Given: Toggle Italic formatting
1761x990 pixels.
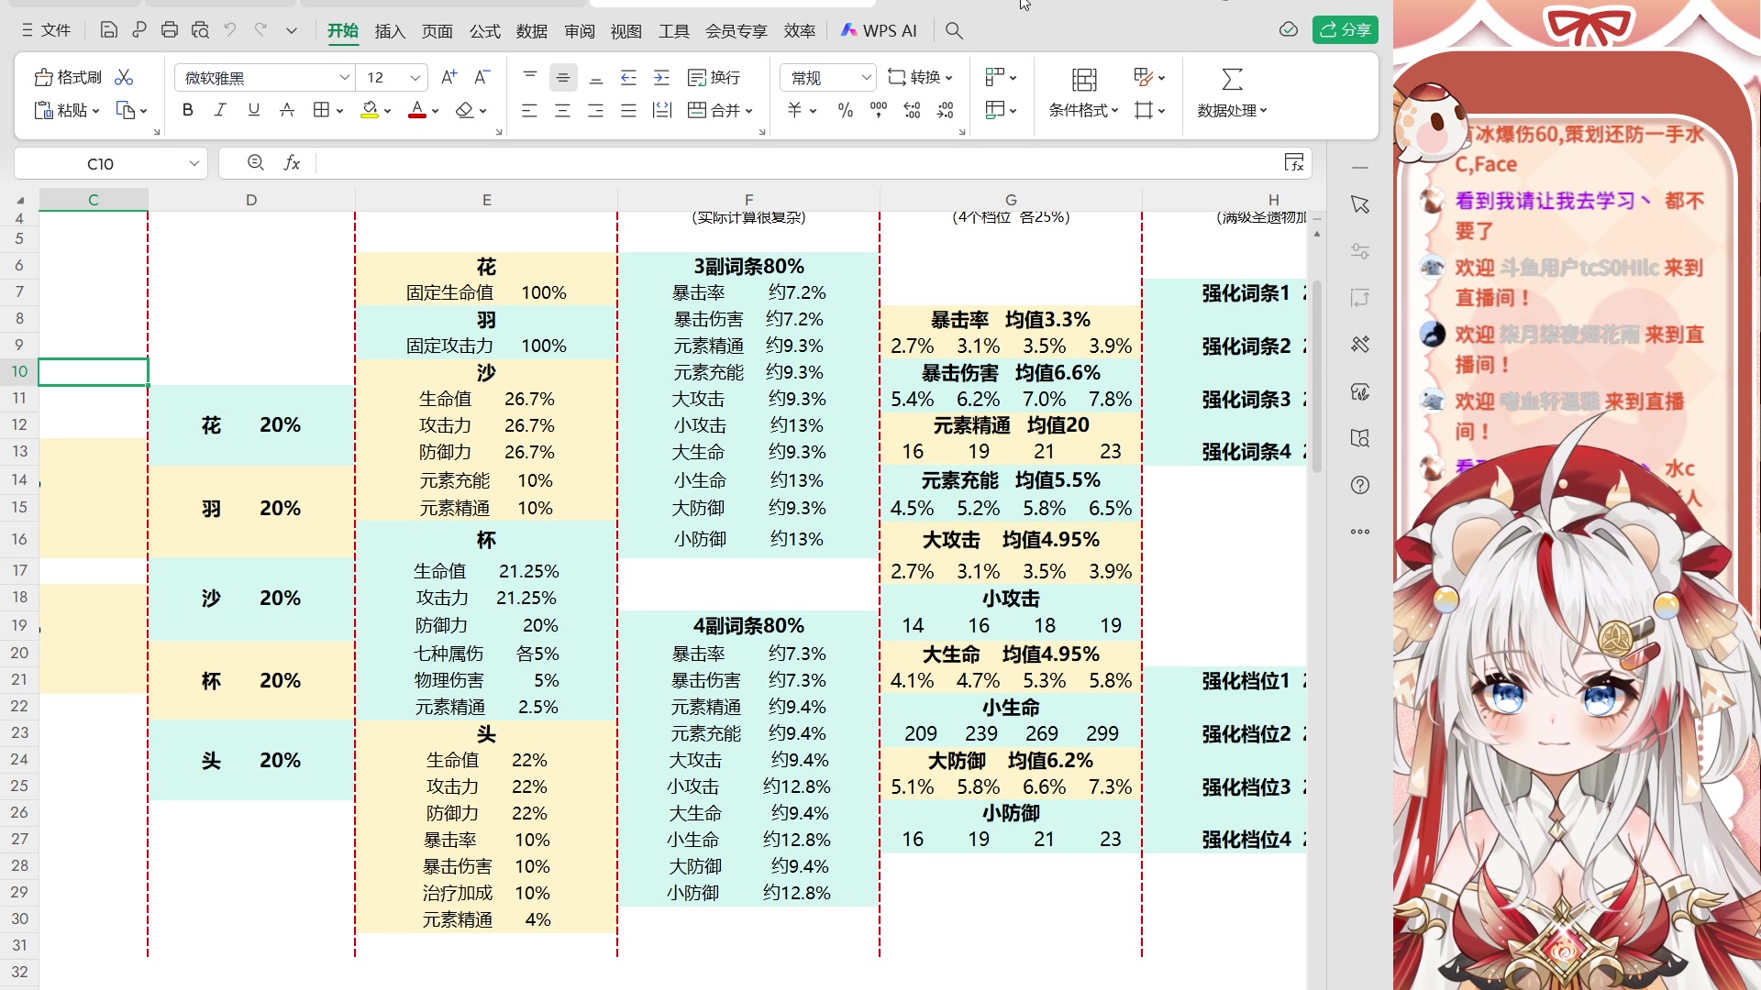Looking at the screenshot, I should click(220, 110).
